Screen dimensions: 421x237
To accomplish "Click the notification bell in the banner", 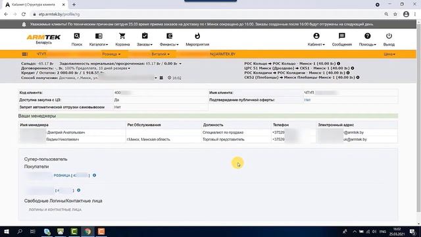I will (24, 24).
